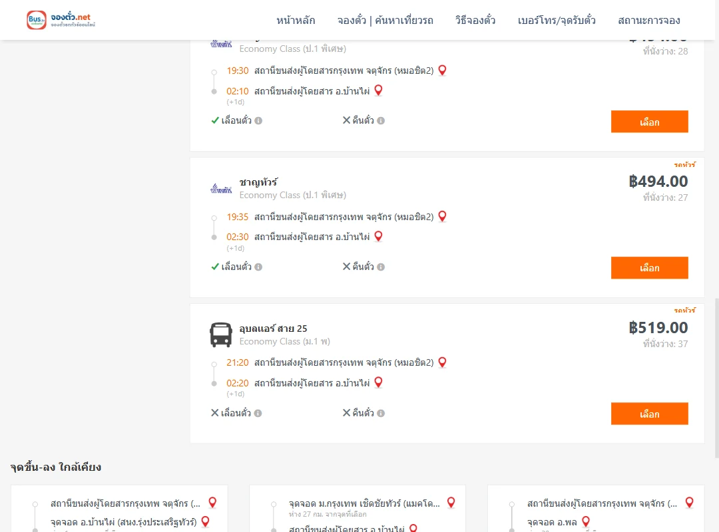The height and width of the screenshot is (532, 719).
Task: Open map pin for 02:30 Ban Phai arrival
Action: [x=378, y=237]
